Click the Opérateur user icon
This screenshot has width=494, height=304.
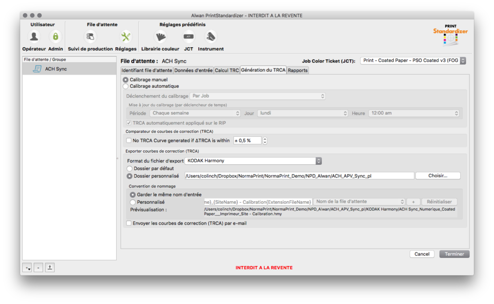pyautogui.click(x=34, y=37)
